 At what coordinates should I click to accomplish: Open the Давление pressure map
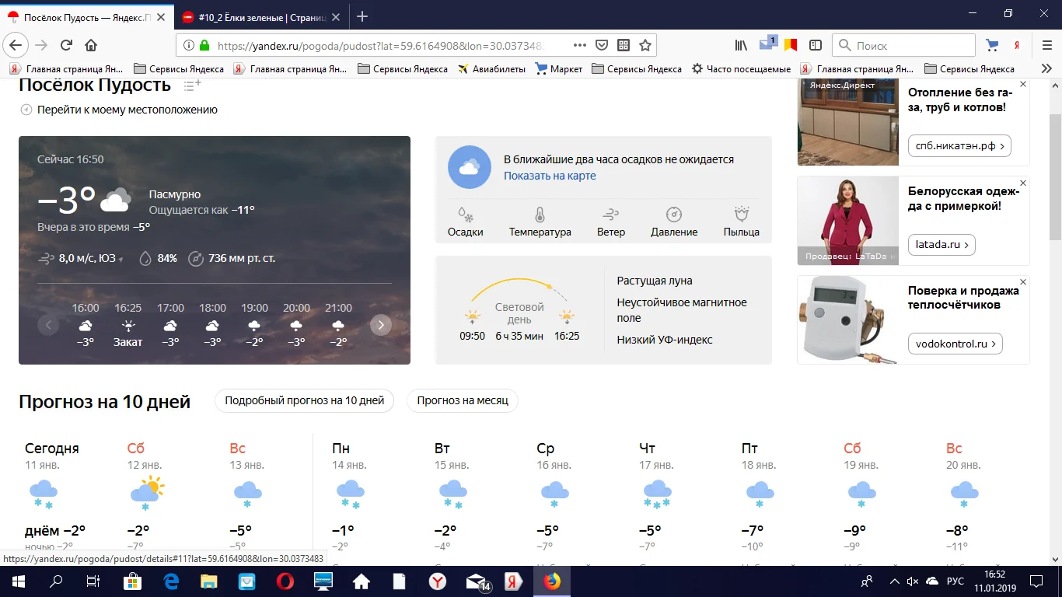pyautogui.click(x=674, y=222)
